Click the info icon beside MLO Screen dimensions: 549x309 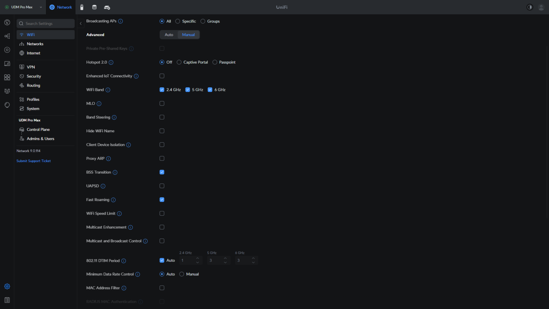pyautogui.click(x=99, y=104)
